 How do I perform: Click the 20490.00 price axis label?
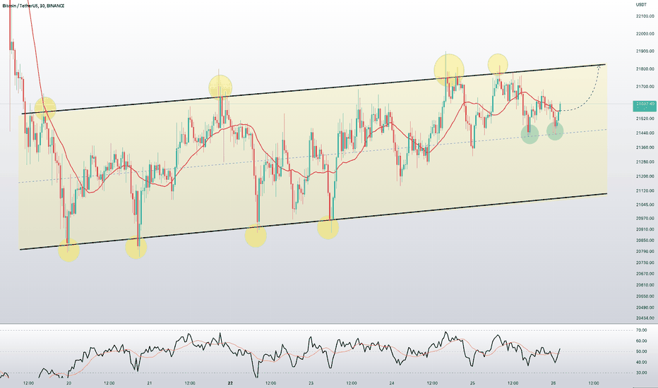(645, 308)
